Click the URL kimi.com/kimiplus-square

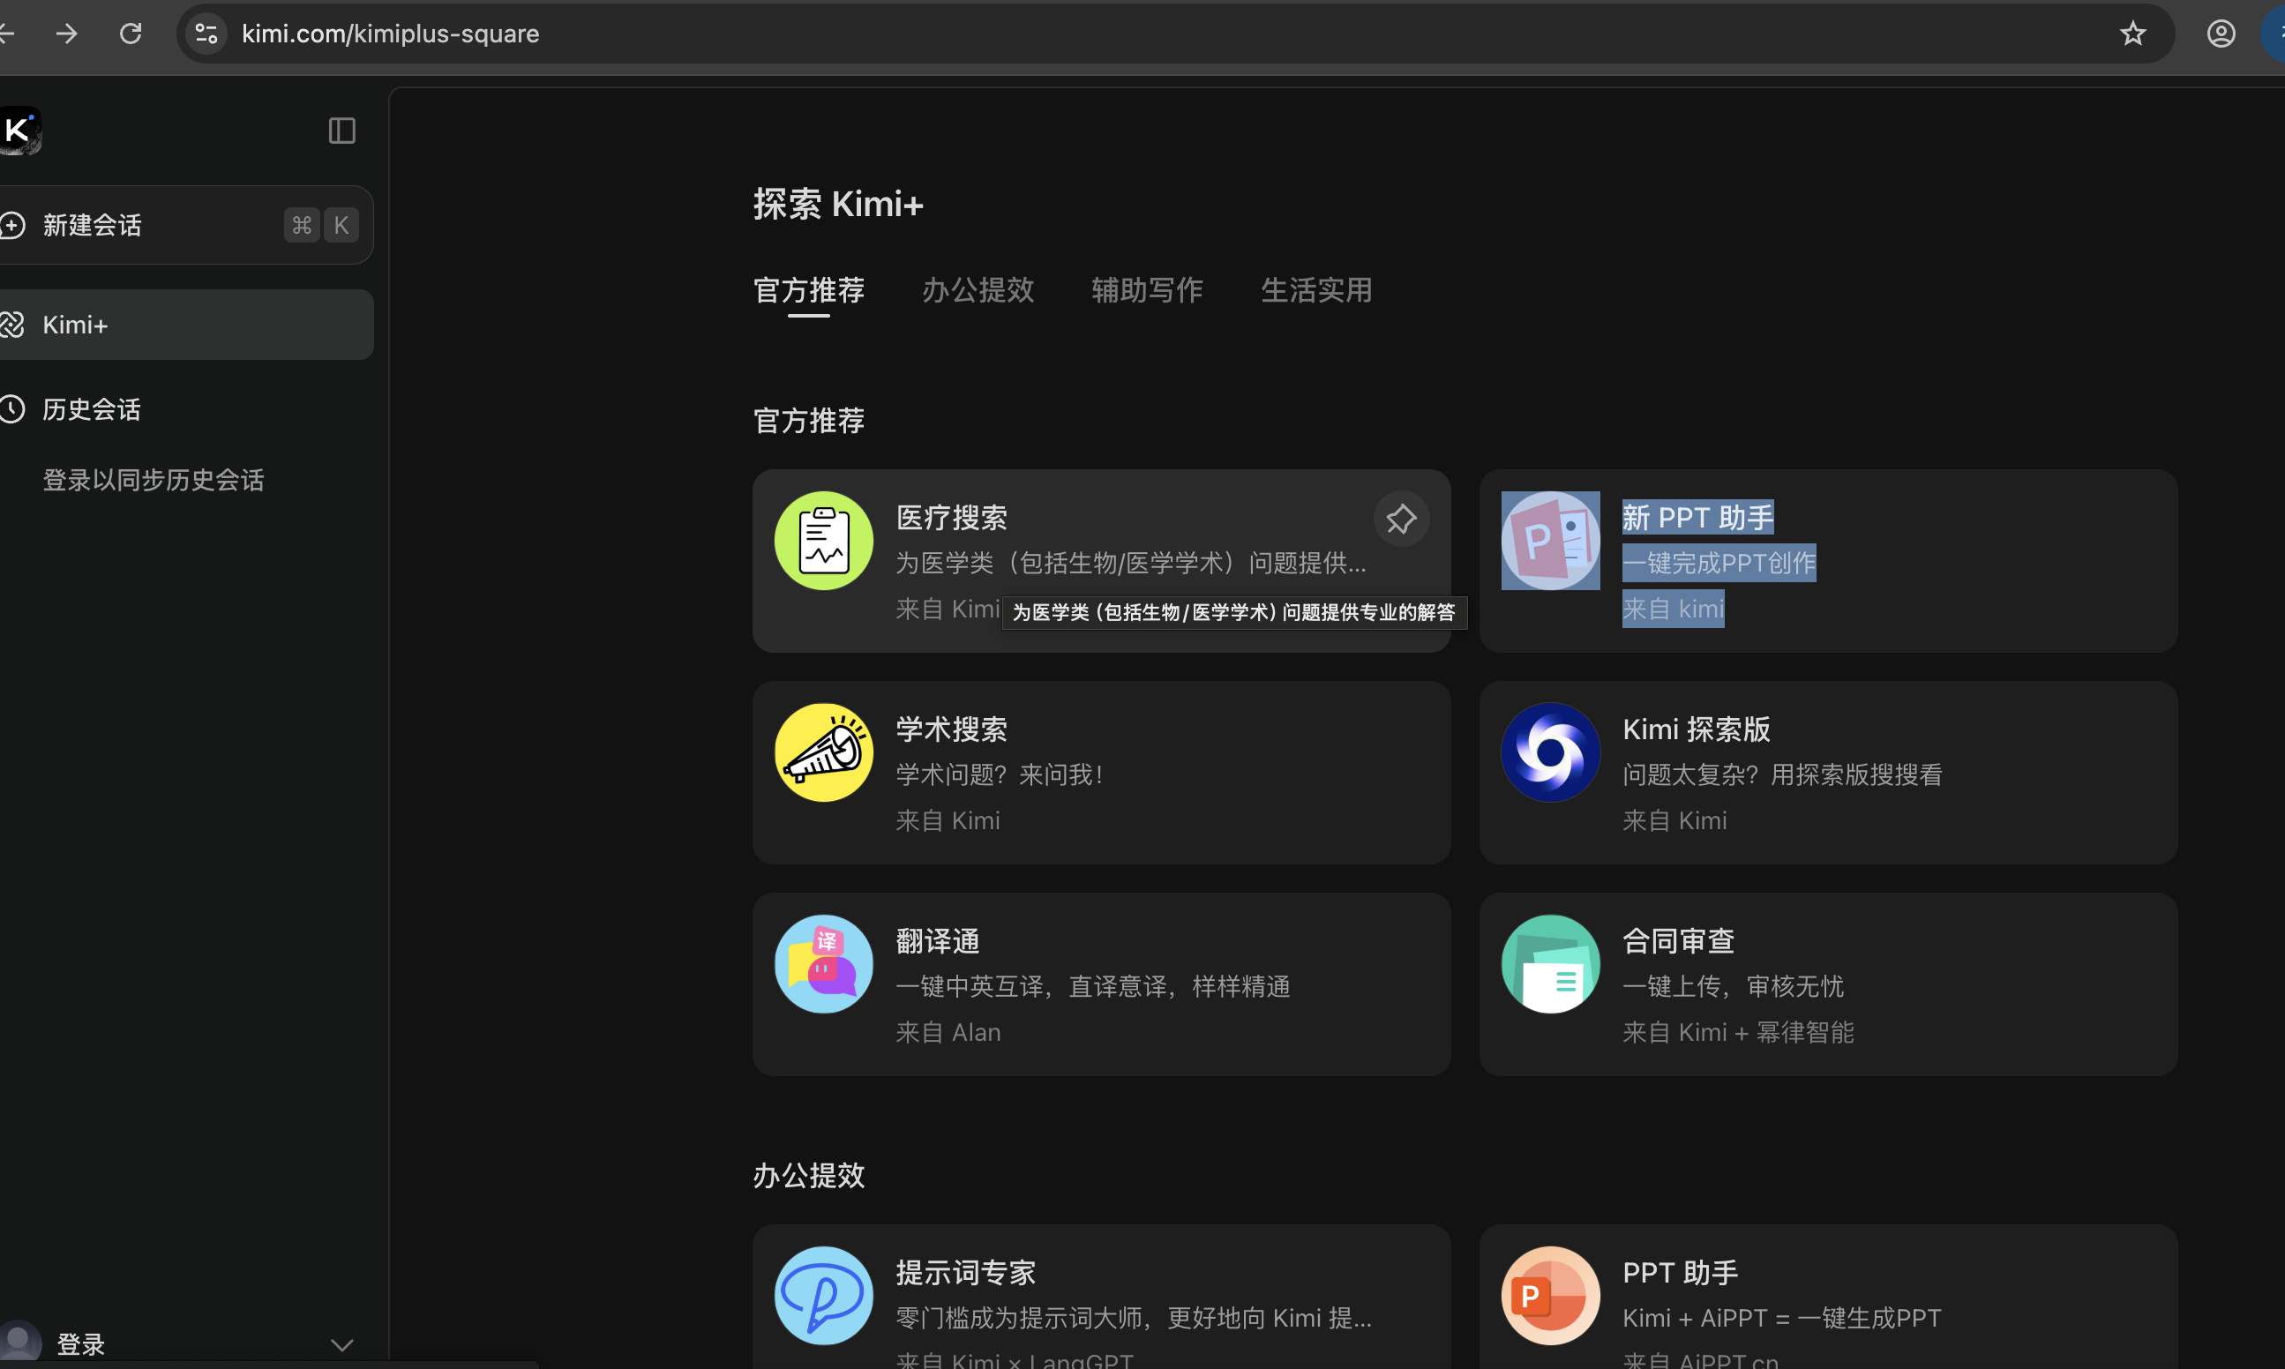tap(390, 34)
